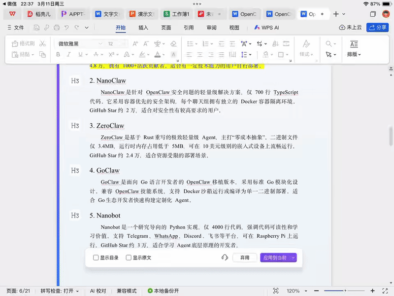This screenshot has width=394, height=296.
Task: Click the increase indent icon
Action: tap(232, 44)
